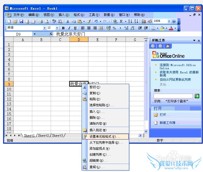Open the font name dropdown
Viewport: 203px width, 172px height.
[44, 28]
